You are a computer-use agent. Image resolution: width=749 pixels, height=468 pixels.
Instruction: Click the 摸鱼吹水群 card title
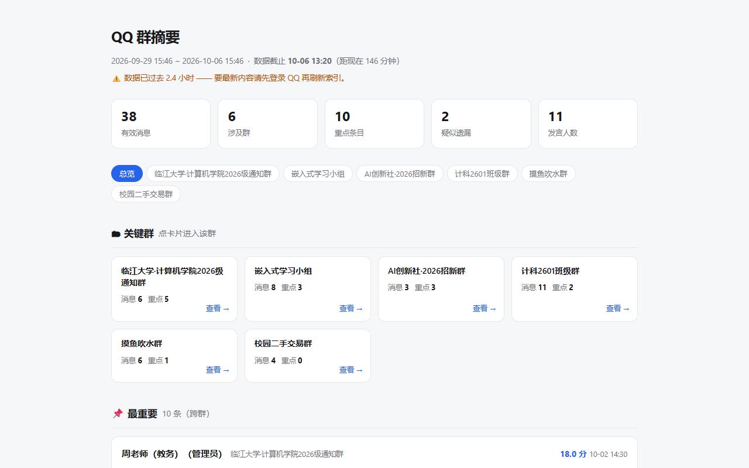[x=142, y=343]
